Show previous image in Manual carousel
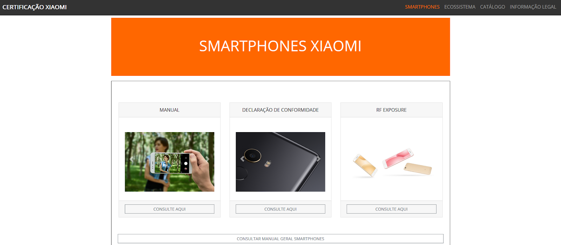The height and width of the screenshot is (245, 561). coord(132,159)
